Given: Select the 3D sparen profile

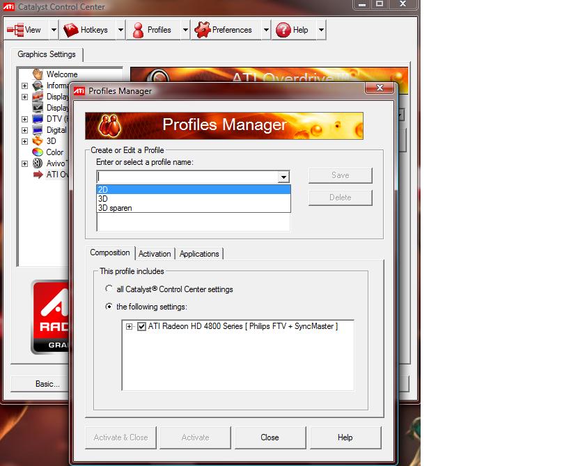Looking at the screenshot, I should pos(194,208).
